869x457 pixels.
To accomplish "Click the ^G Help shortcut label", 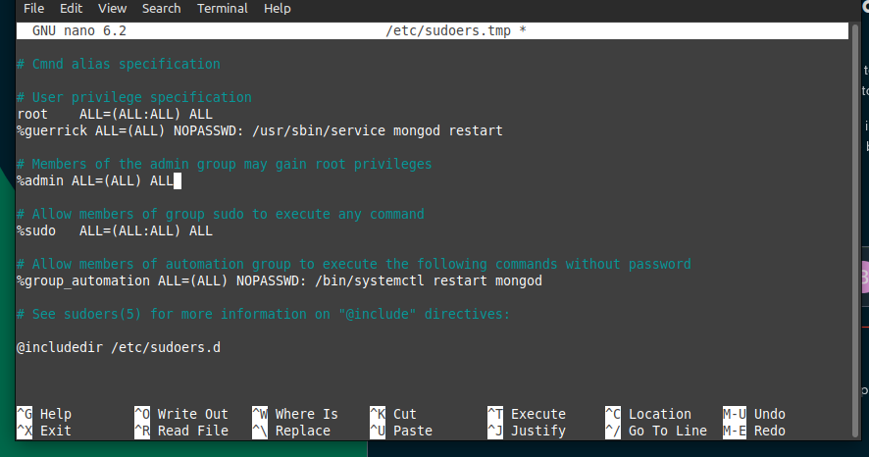I will [44, 414].
